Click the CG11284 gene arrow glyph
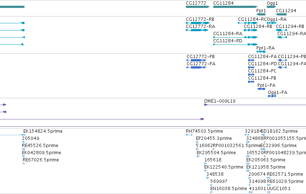This screenshot has height=194, width=306. pos(236,7)
